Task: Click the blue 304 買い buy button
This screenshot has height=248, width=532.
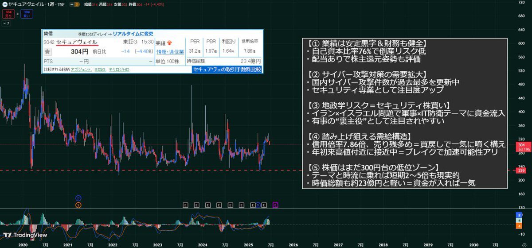Action: [27, 14]
